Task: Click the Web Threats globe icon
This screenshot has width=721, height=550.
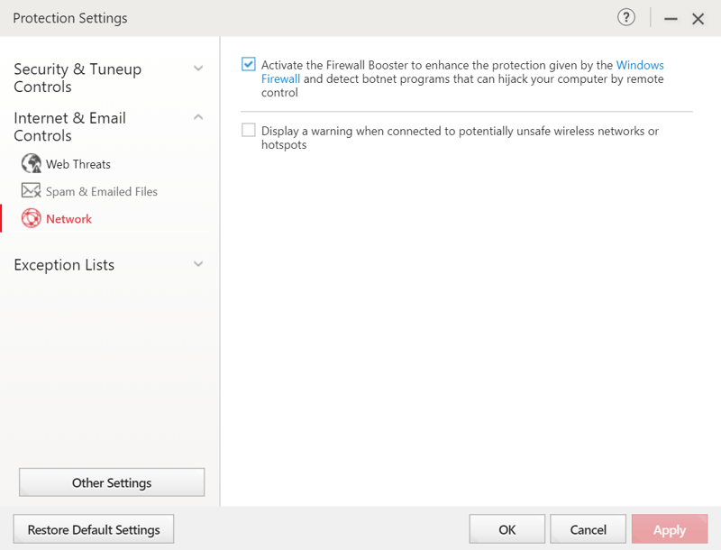Action: click(x=32, y=163)
